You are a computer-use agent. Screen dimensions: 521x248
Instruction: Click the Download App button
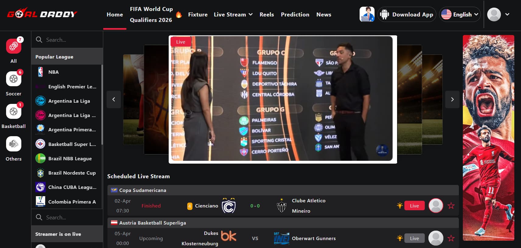click(x=407, y=14)
